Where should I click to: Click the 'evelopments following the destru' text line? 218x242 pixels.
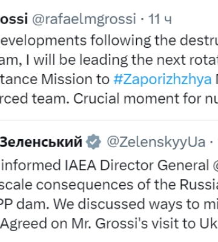point(109,41)
